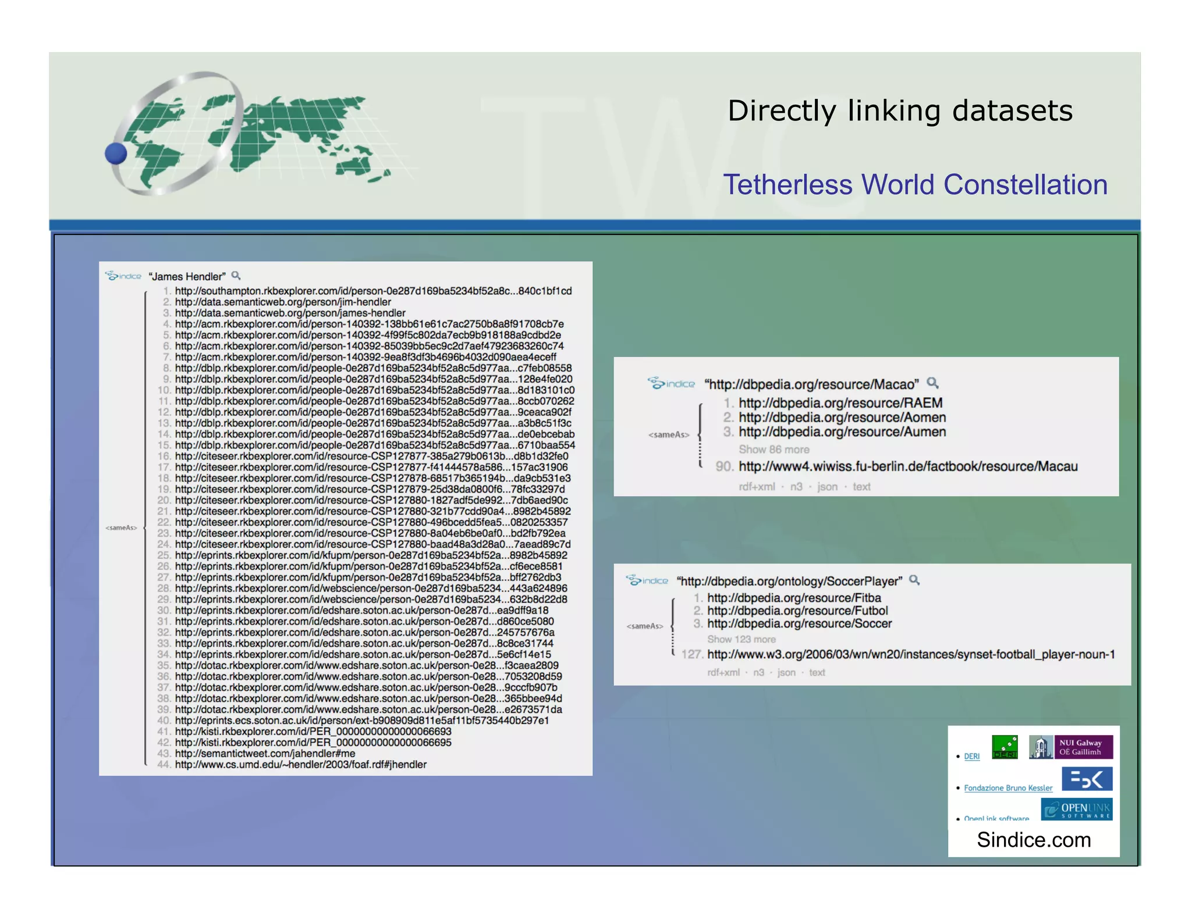Select n3 format in SoccerPlayer panel
The image size is (1192, 920).
click(758, 672)
